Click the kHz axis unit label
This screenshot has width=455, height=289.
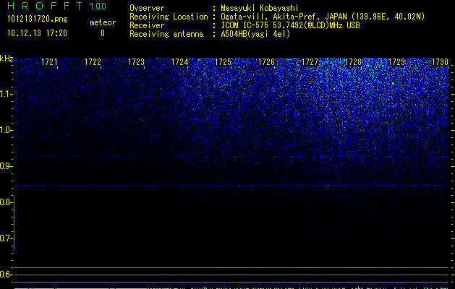7,59
